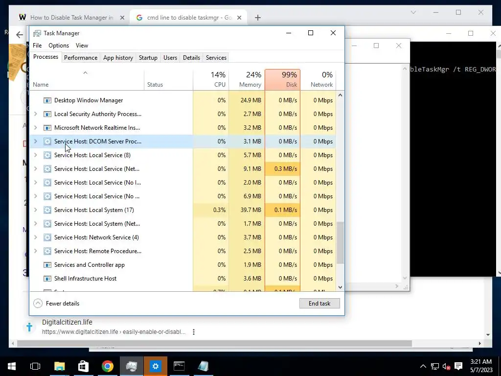The image size is (501, 376).
Task: Click the Microsoft Network Realtime icon
Action: click(47, 128)
